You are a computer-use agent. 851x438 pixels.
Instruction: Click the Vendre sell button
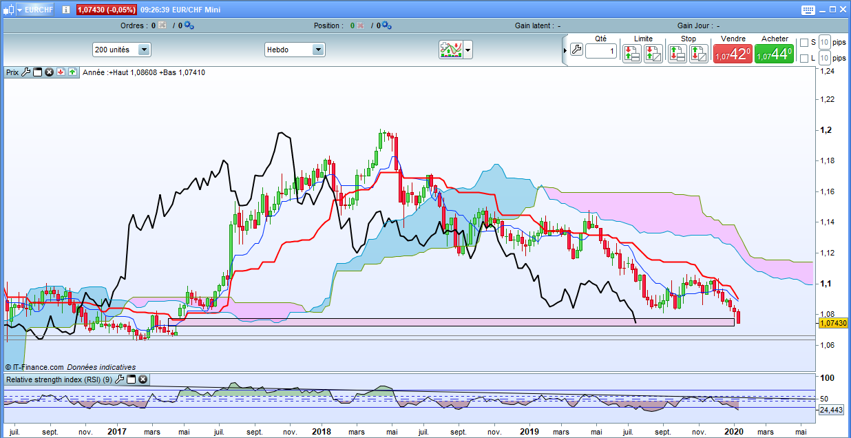pyautogui.click(x=732, y=54)
